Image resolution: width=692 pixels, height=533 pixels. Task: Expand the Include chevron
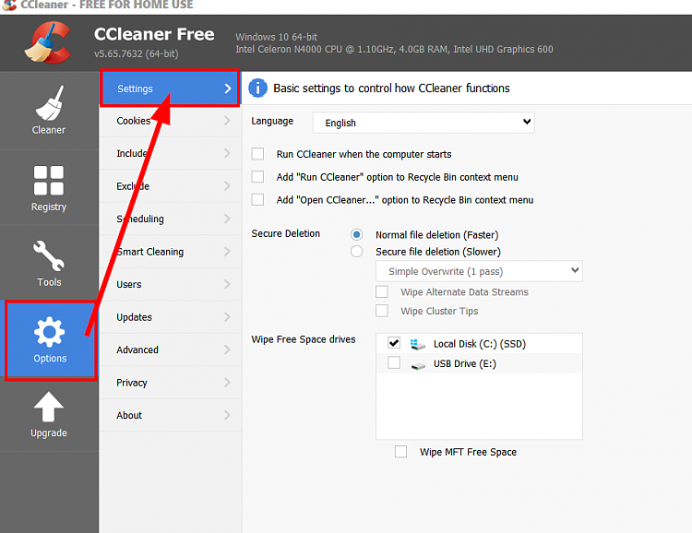point(227,153)
